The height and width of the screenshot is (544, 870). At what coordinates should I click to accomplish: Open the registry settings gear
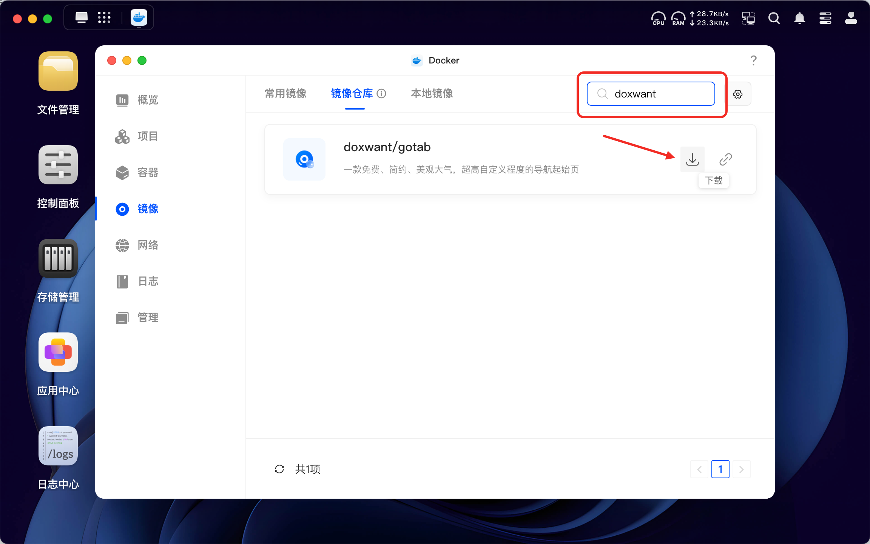738,94
